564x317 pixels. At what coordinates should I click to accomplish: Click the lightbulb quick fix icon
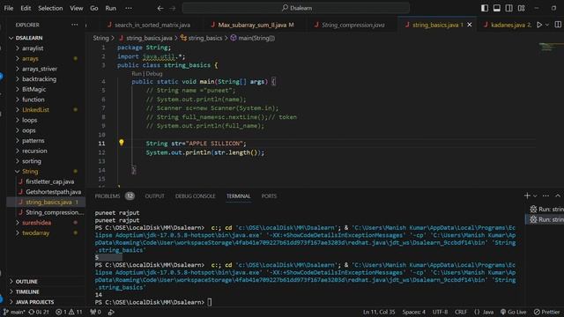click(x=122, y=143)
